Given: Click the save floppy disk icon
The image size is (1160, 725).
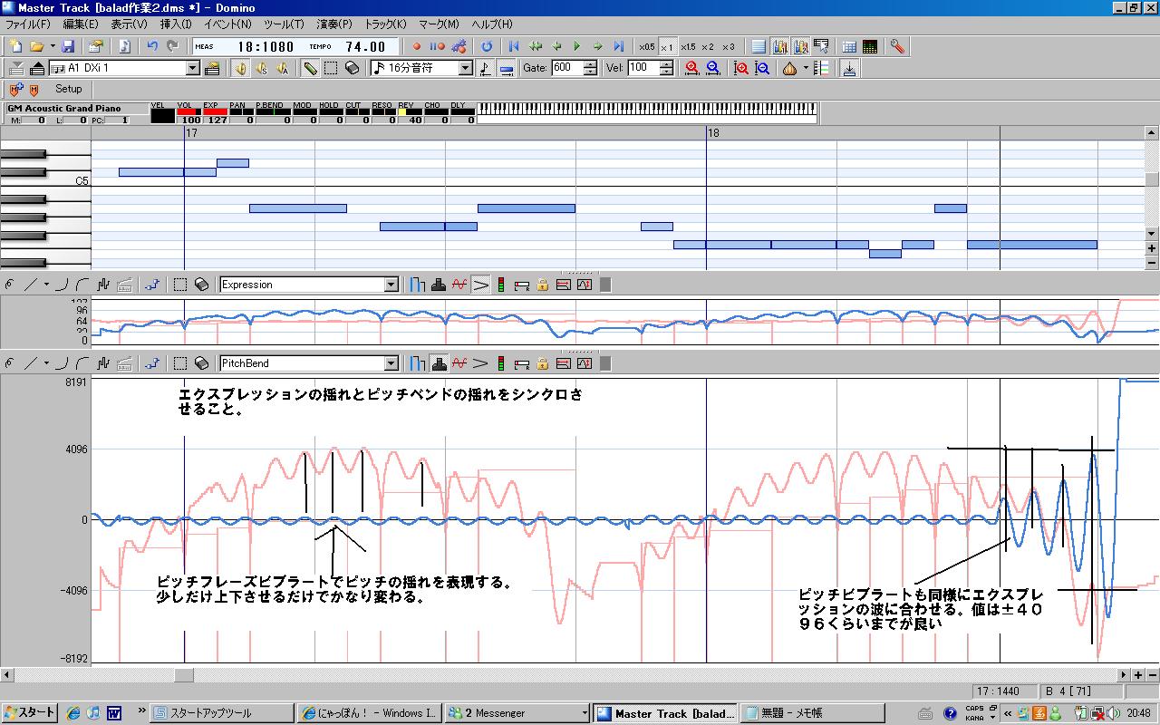Looking at the screenshot, I should coord(68,46).
